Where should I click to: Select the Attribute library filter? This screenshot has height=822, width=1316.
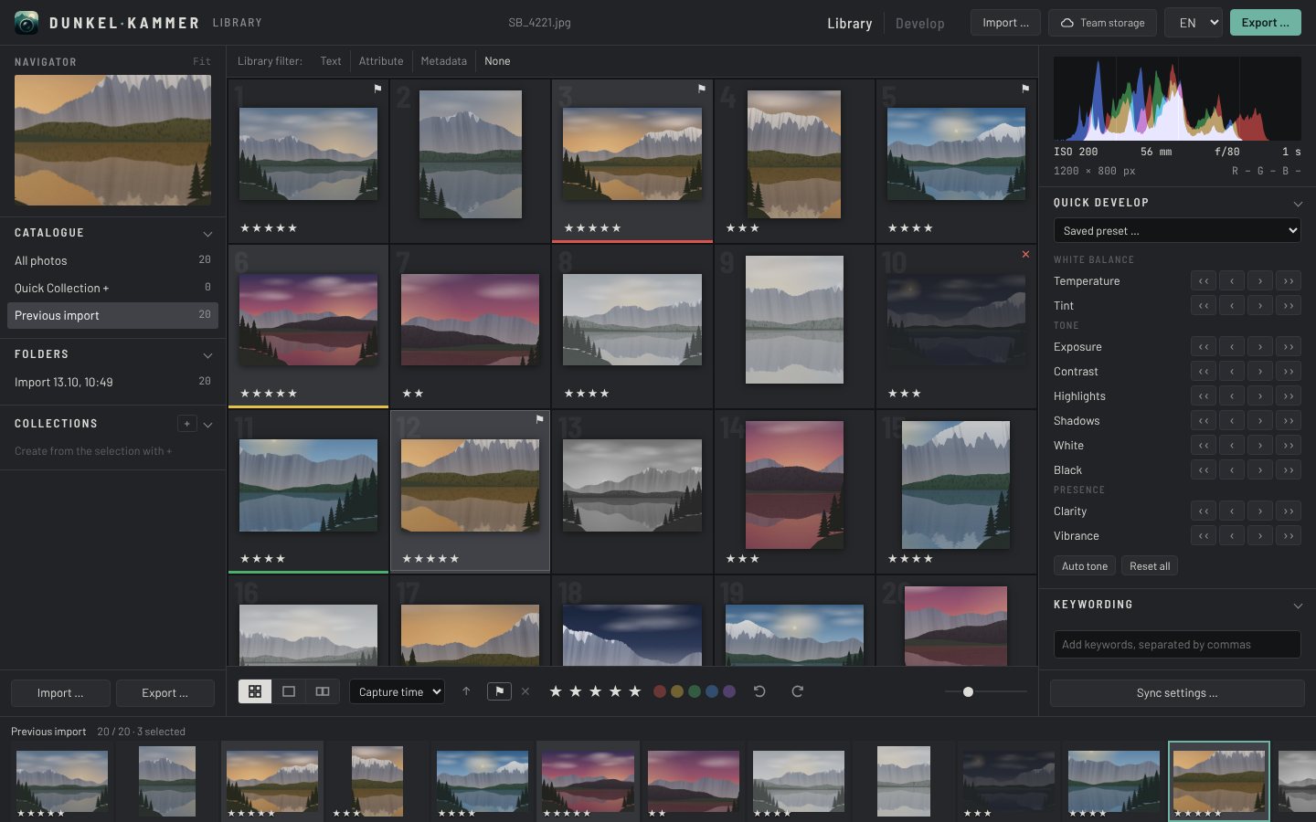click(x=381, y=61)
